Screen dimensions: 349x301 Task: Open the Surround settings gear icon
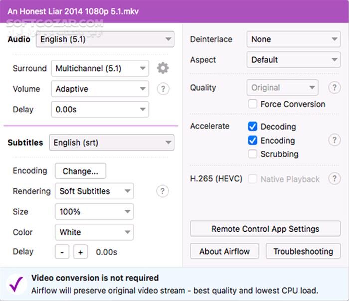pyautogui.click(x=163, y=68)
